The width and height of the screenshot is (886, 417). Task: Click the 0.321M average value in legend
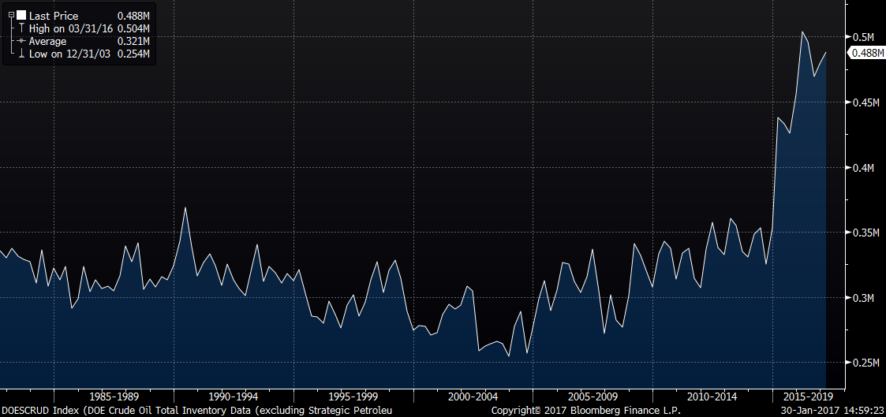point(133,41)
